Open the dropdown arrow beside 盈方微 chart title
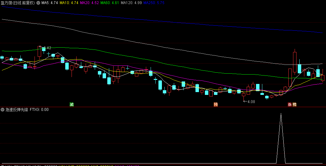The image size is (326, 166). (38, 3)
